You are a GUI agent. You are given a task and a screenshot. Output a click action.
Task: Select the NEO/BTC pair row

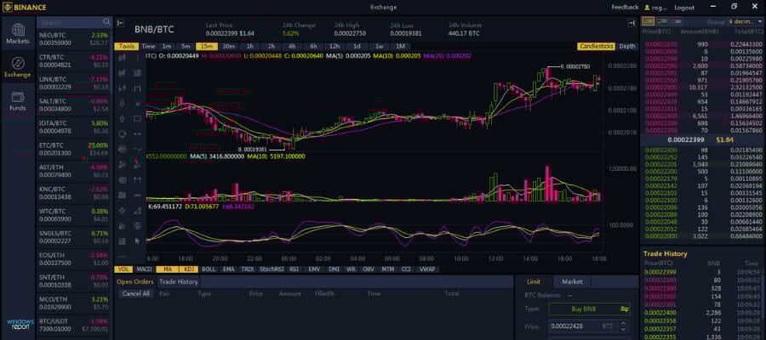coord(74,39)
